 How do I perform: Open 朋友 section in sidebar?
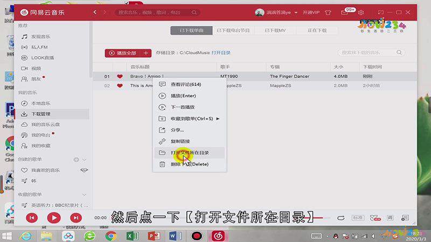click(36, 79)
